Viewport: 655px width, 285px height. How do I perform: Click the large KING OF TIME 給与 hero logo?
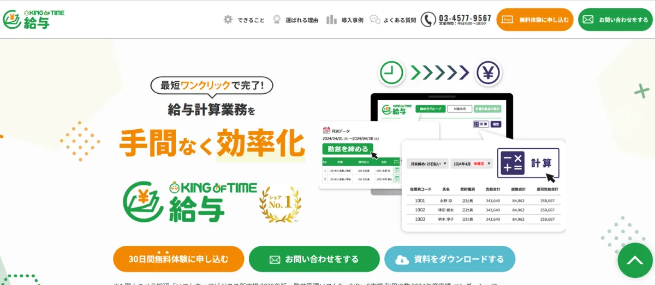coord(189,201)
